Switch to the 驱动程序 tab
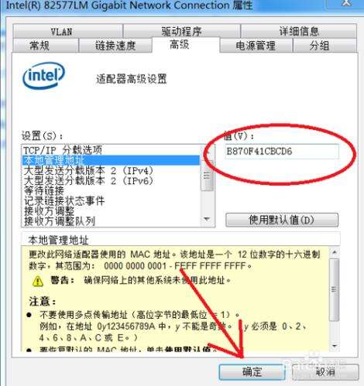Image resolution: width=364 pixels, height=386 pixels. (182, 31)
